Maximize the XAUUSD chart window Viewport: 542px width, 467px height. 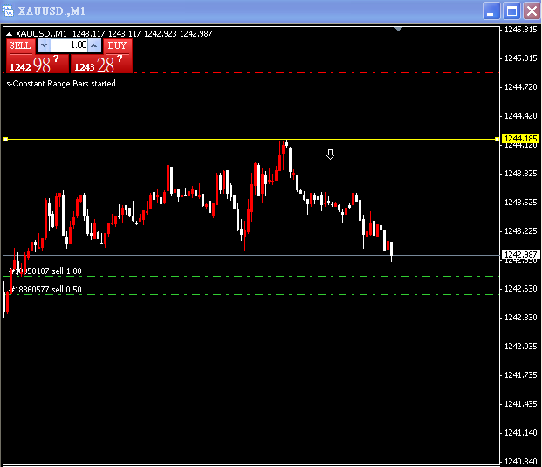[x=511, y=11]
